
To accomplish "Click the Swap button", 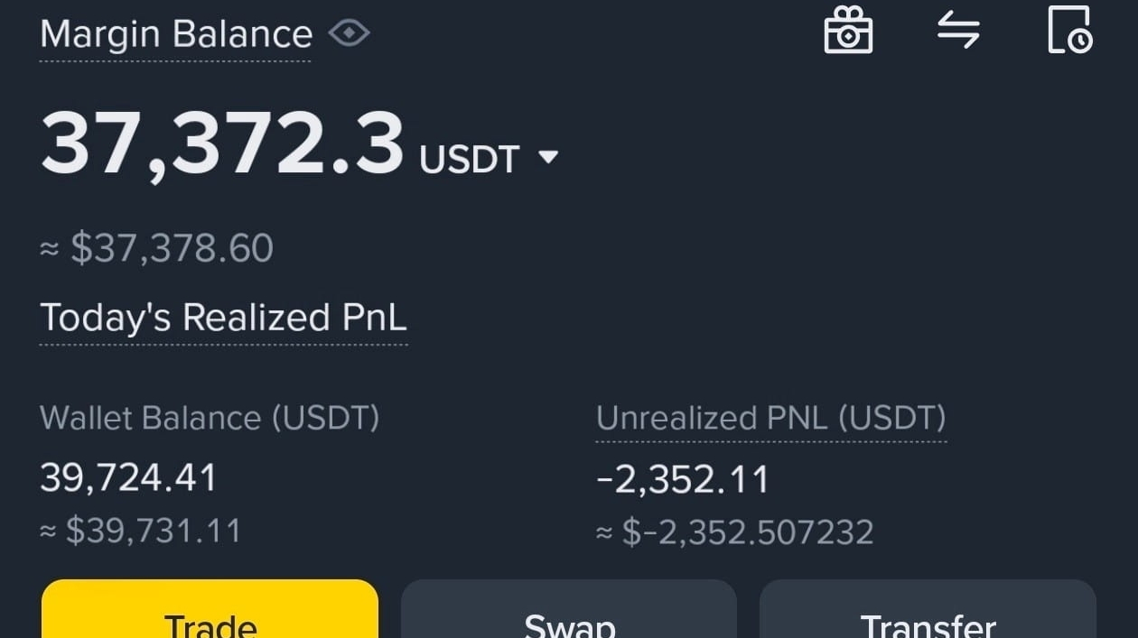I will [569, 609].
